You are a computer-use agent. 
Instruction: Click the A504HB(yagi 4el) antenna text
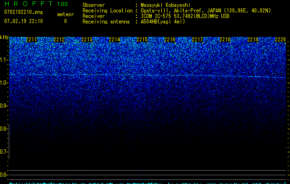tap(163, 22)
